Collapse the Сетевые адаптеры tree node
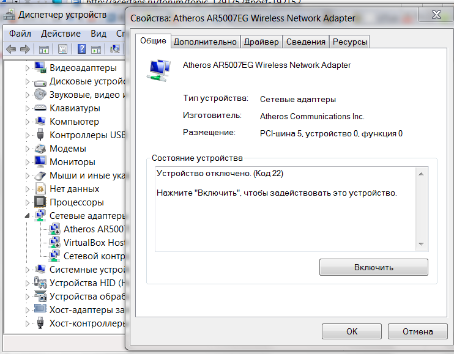Viewport: 454px width, 354px height. [27, 215]
